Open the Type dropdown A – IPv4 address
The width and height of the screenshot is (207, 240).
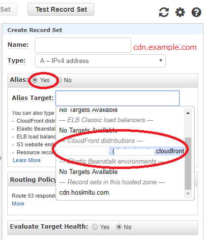click(x=100, y=61)
